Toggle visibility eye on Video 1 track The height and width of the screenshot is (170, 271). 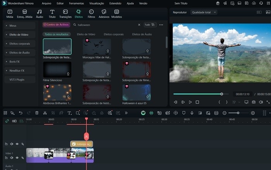pyautogui.click(x=17, y=158)
